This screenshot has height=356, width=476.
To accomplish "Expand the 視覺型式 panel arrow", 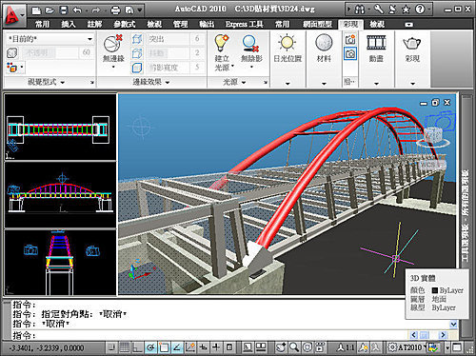I will [91, 82].
